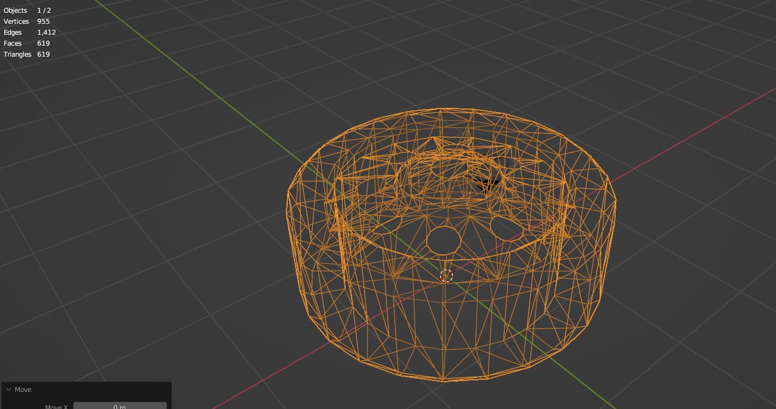The width and height of the screenshot is (776, 409).
Task: Click the Triangles count 619
Action: (x=43, y=54)
